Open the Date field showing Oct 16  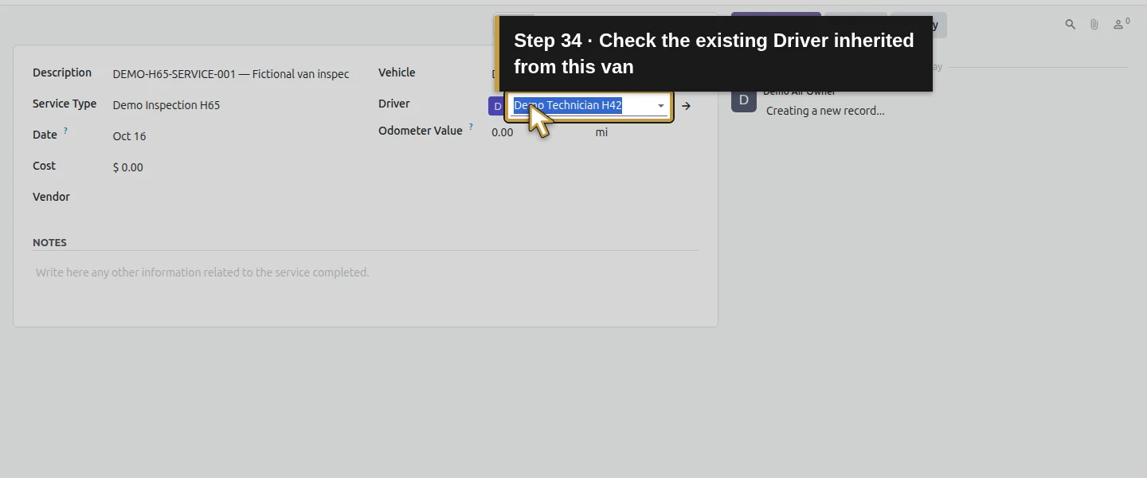231,136
